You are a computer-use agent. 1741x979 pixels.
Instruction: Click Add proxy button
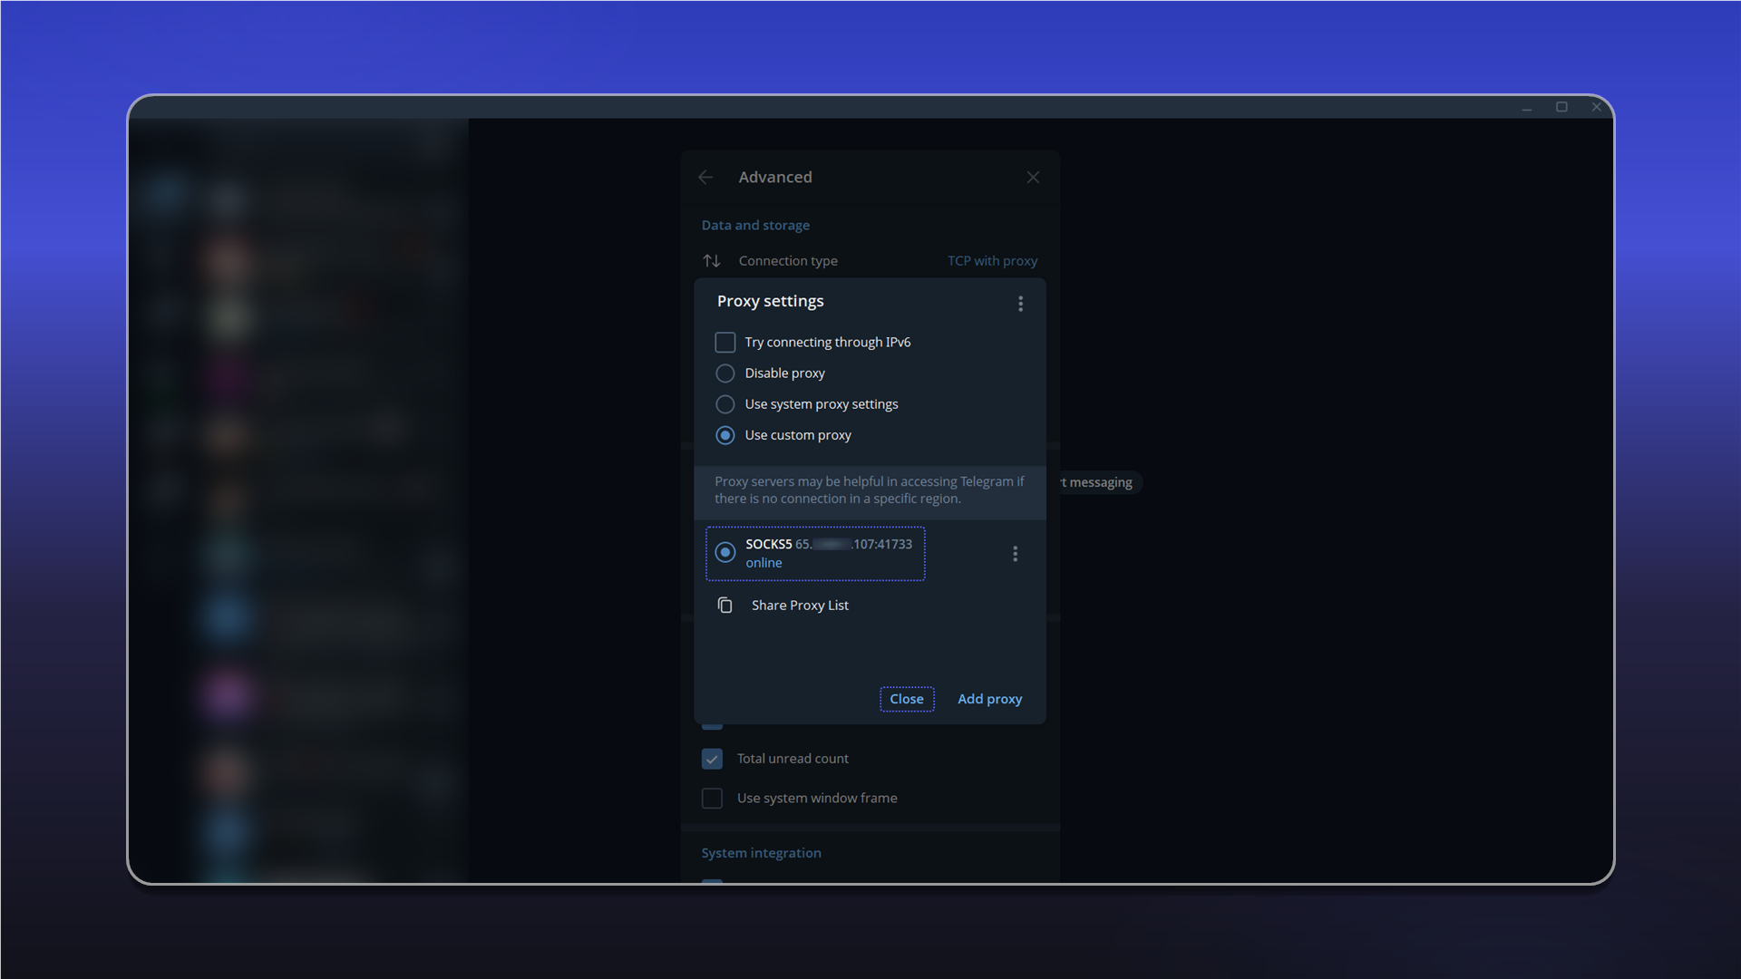click(x=989, y=699)
